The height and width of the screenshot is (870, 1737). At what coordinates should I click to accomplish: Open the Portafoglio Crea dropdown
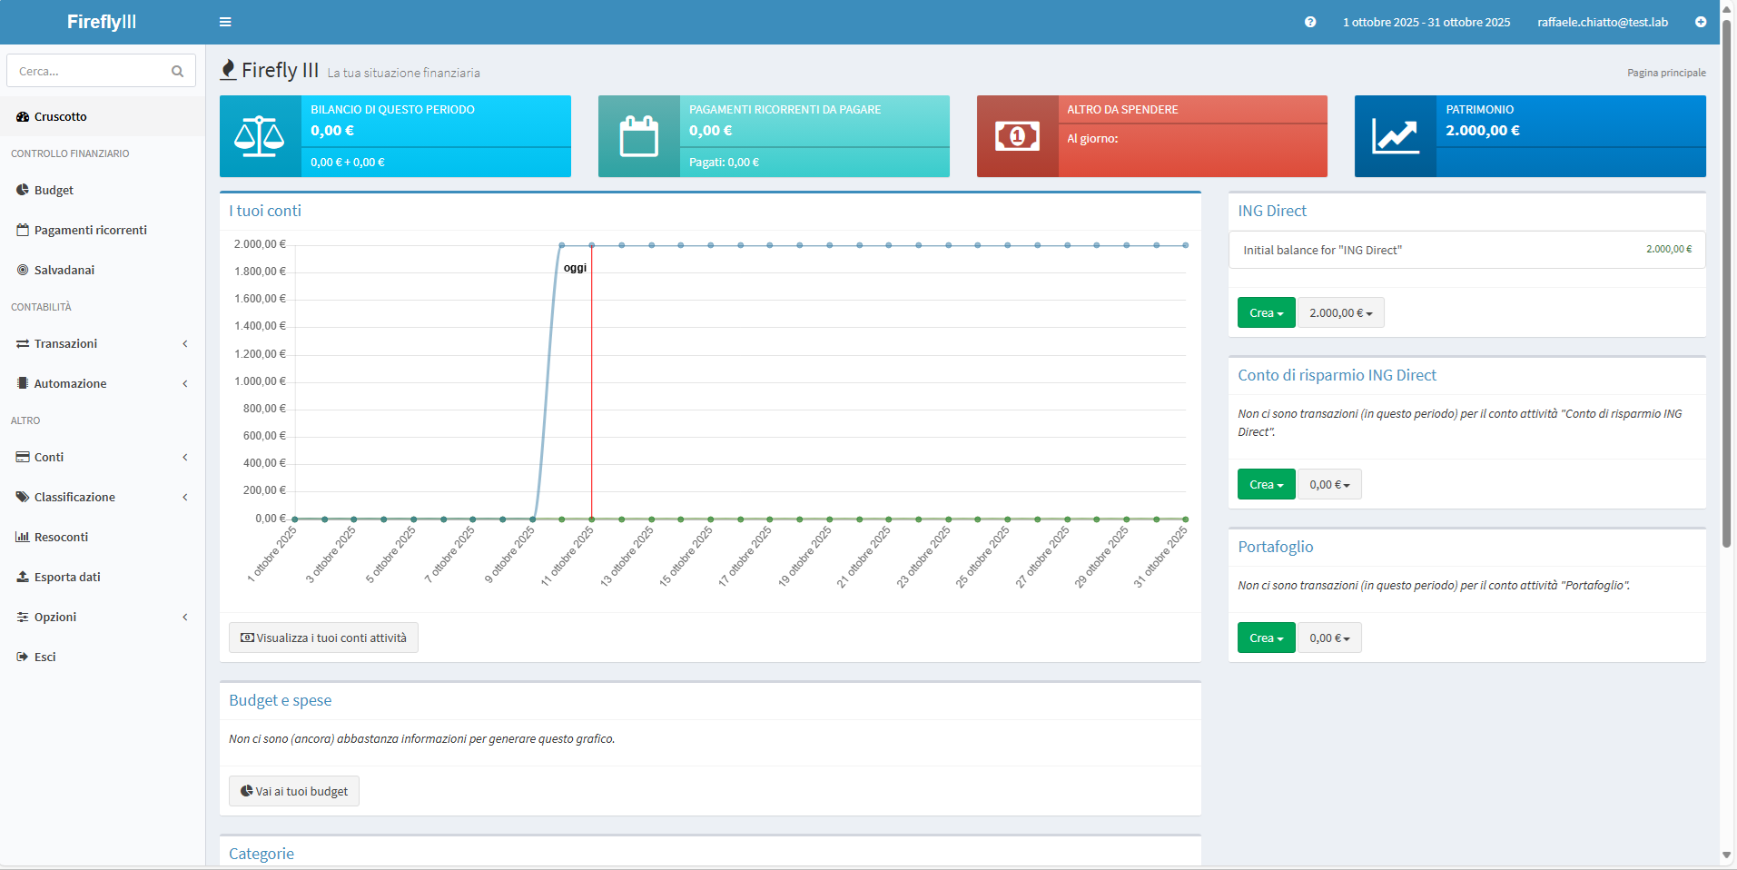[1266, 638]
